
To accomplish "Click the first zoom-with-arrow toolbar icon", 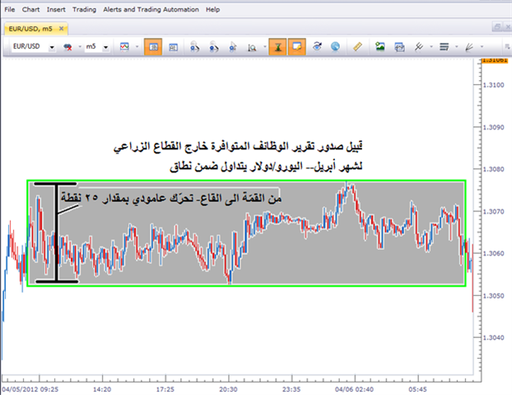I will coord(194,47).
